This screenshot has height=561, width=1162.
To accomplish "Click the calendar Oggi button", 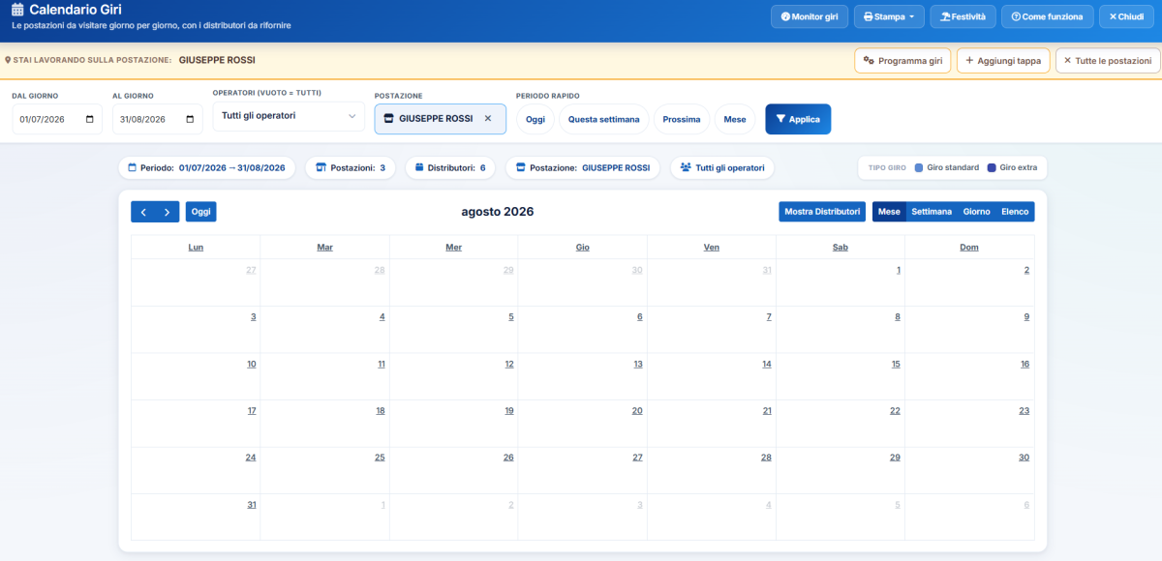I will click(x=201, y=212).
